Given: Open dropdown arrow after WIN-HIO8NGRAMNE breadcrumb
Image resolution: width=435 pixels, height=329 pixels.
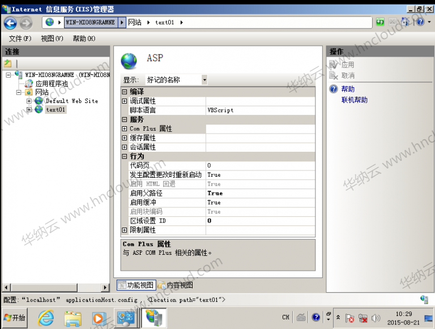Looking at the screenshot, I should point(122,22).
